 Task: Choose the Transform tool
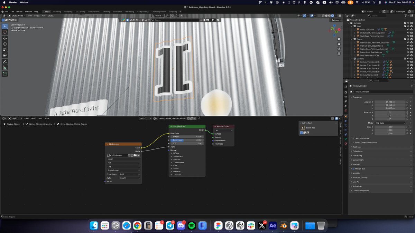tap(5, 55)
